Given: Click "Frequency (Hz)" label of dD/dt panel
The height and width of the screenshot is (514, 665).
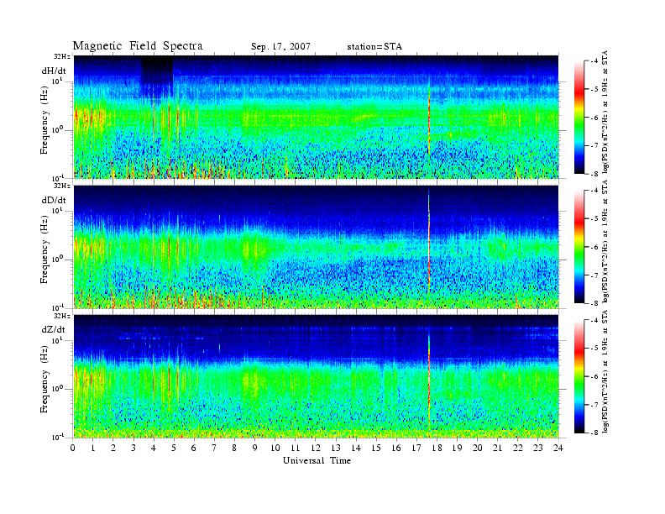Looking at the screenshot, I should click(45, 249).
